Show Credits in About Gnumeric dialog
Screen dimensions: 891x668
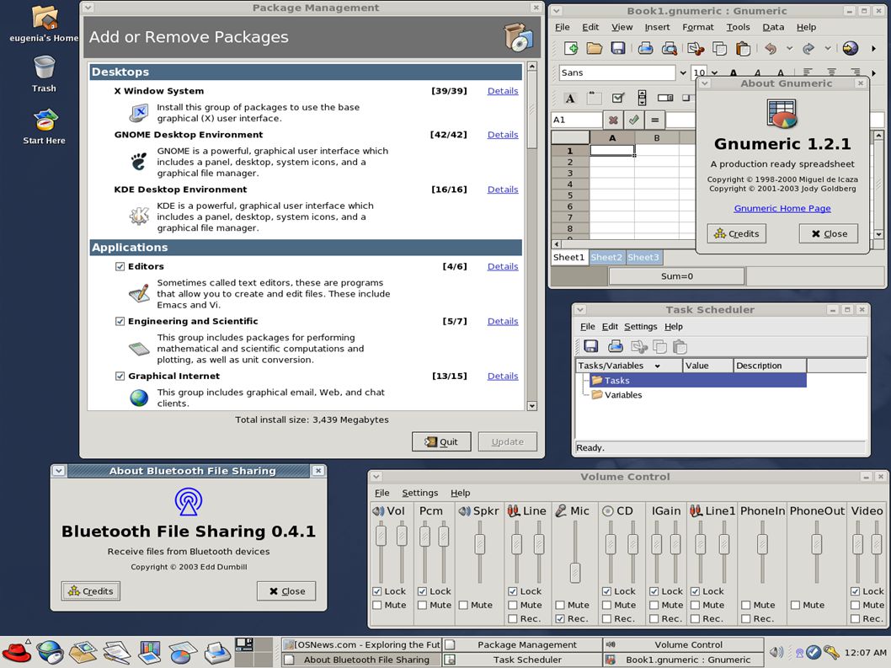[737, 233]
